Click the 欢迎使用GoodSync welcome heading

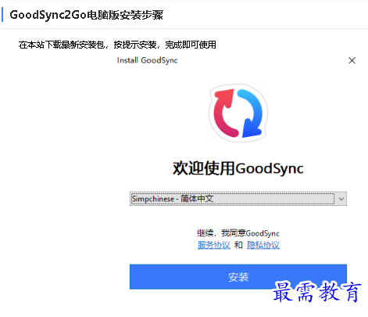[x=238, y=168]
